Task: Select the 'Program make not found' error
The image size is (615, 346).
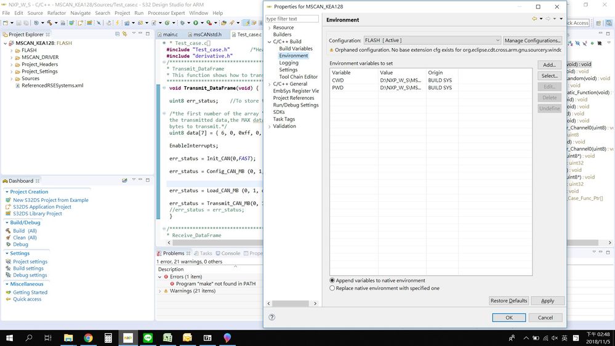Action: coord(215,284)
